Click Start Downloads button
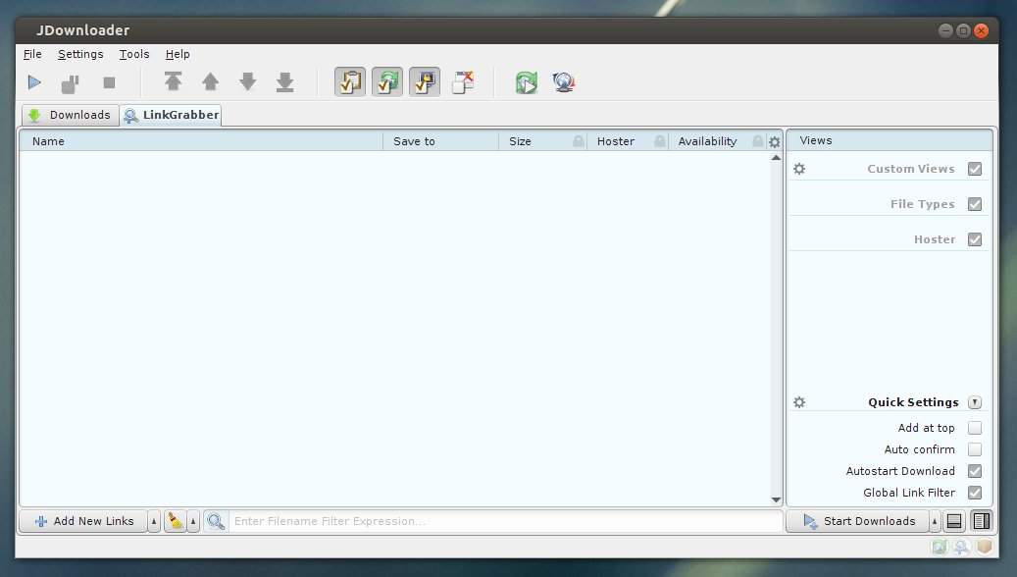Image resolution: width=1017 pixels, height=577 pixels. pyautogui.click(x=857, y=520)
